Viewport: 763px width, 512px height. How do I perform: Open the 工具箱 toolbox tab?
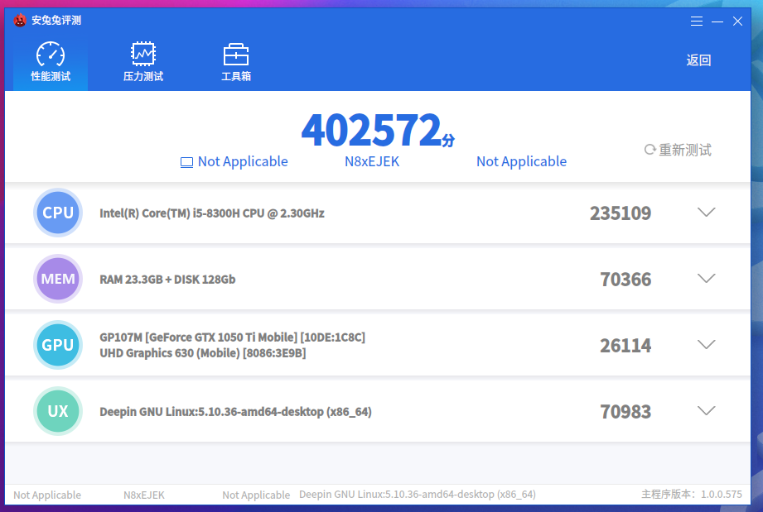236,63
